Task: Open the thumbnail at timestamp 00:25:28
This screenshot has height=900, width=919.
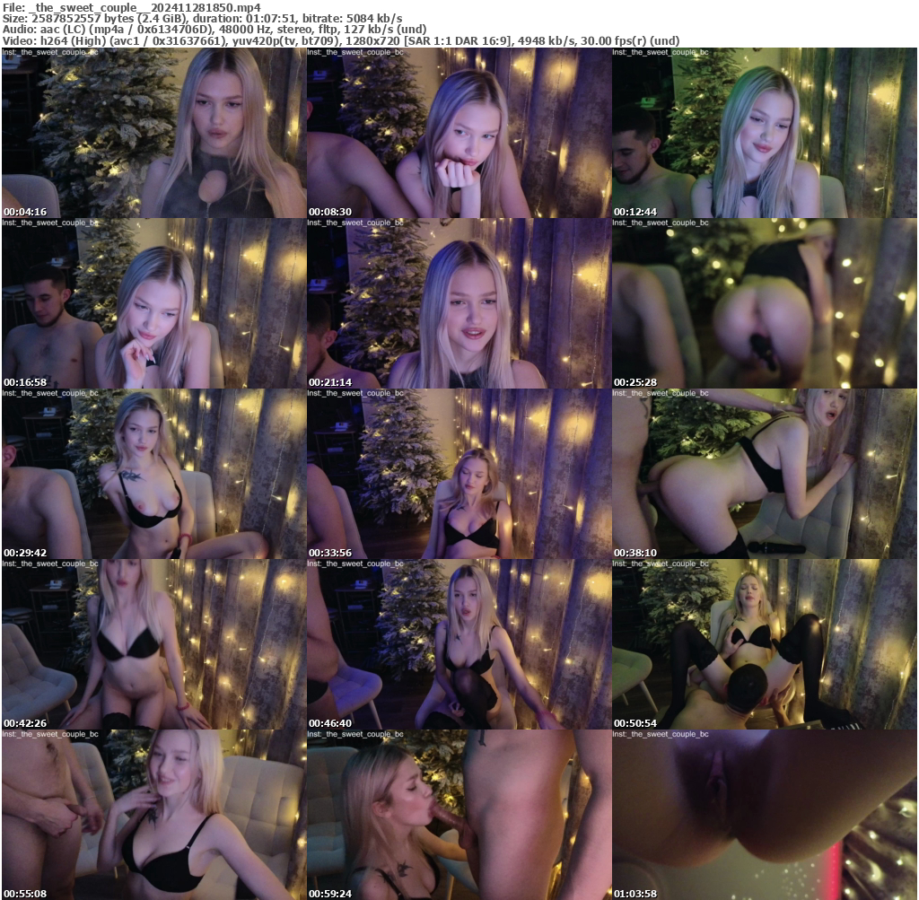Action: click(x=764, y=301)
